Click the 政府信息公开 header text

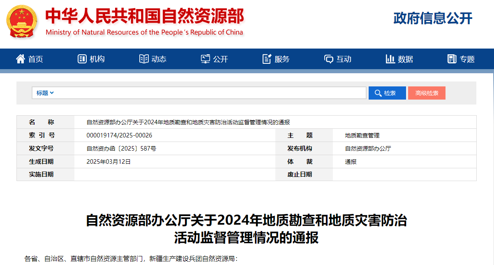tap(433, 18)
